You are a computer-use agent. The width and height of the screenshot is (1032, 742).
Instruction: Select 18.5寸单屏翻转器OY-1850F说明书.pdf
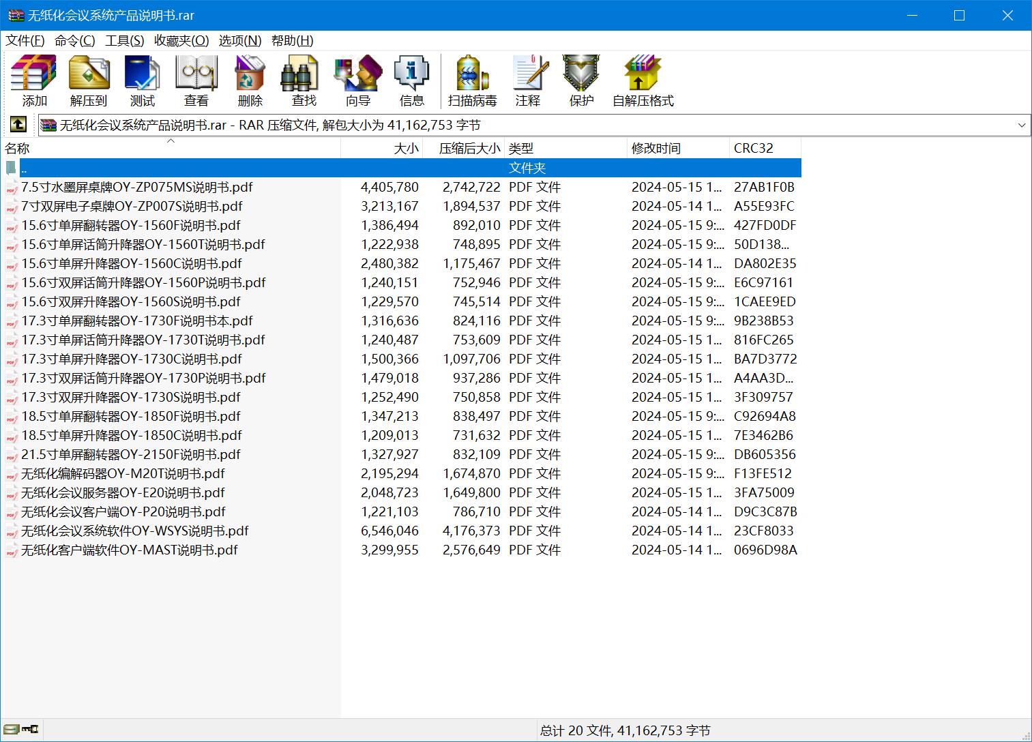click(401, 416)
